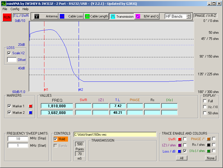The height and width of the screenshot is (168, 223).
Task: Click the All traces button
Action: point(182,158)
